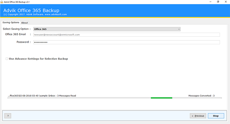Click the Office 365 Email field
The width and height of the screenshot is (230, 124).
(126, 35)
